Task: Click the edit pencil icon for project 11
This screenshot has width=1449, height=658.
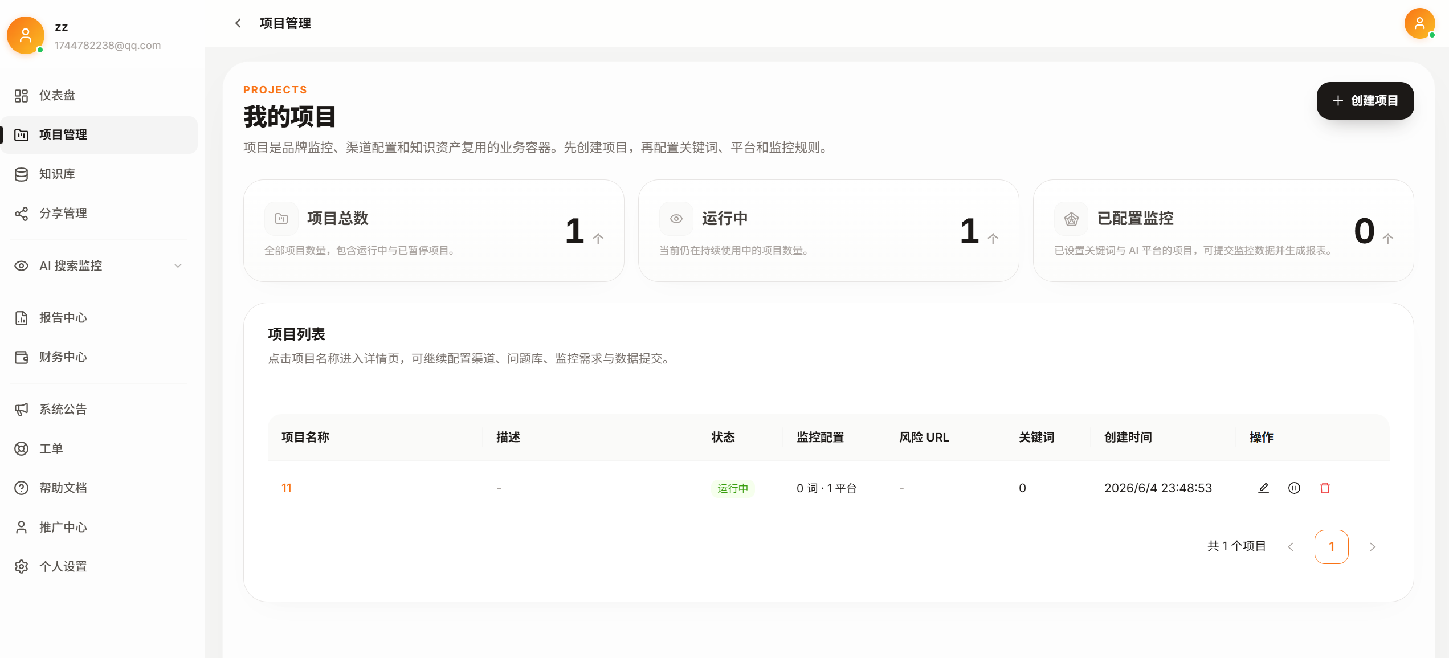Action: point(1263,488)
